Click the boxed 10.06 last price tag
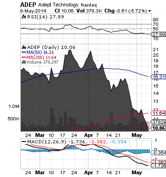This screenshot has height=177, width=166. tap(159, 128)
